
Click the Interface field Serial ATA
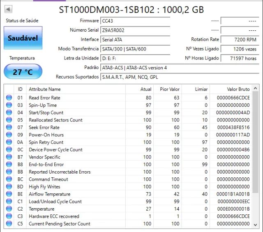(135, 39)
